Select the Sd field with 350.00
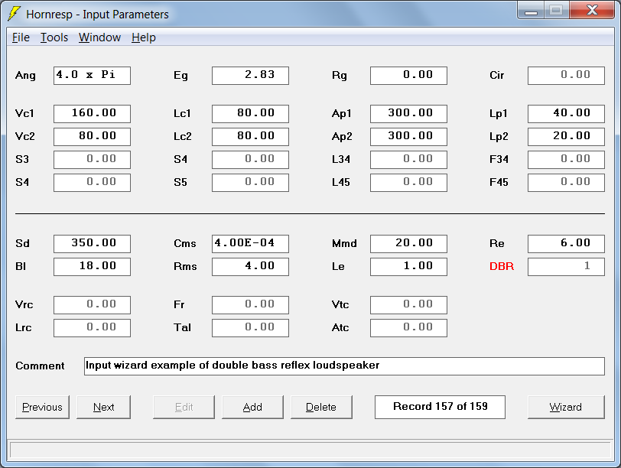Screen dimensions: 621x468 [x=92, y=243]
